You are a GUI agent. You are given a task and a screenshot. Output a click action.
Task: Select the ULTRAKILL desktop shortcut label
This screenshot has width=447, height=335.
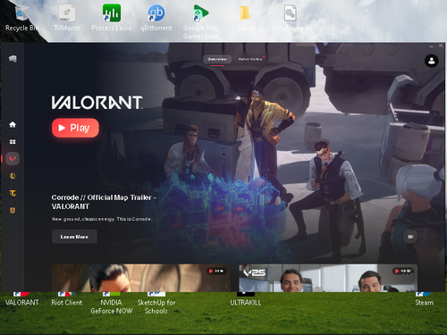(245, 302)
